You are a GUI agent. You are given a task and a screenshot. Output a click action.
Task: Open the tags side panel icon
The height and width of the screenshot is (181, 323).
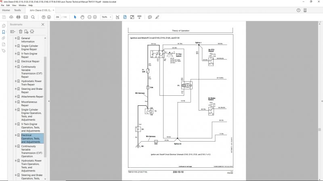(4, 51)
